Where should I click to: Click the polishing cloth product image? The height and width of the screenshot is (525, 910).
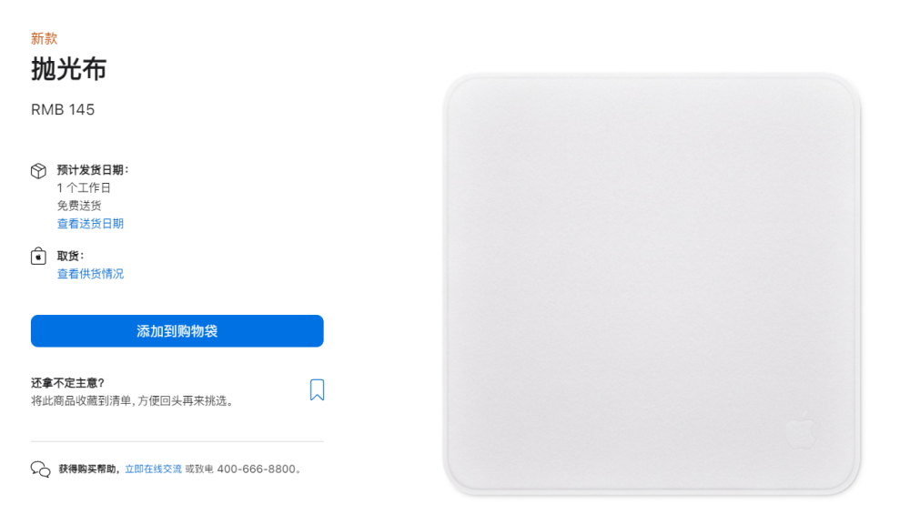[652, 284]
